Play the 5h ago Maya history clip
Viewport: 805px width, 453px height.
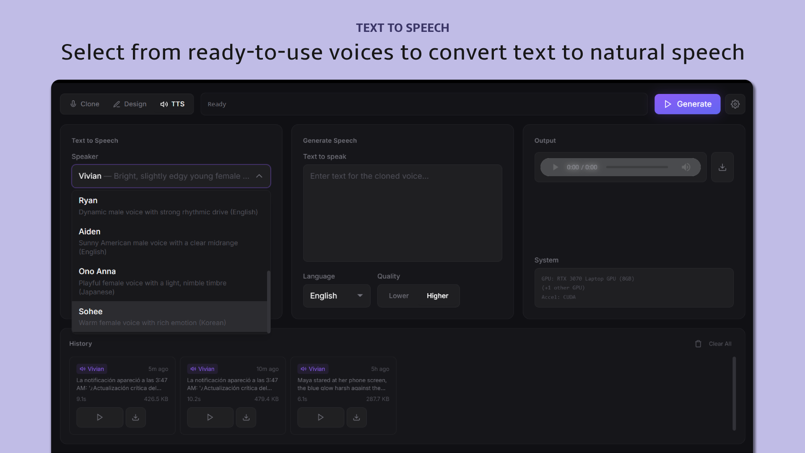pyautogui.click(x=320, y=417)
